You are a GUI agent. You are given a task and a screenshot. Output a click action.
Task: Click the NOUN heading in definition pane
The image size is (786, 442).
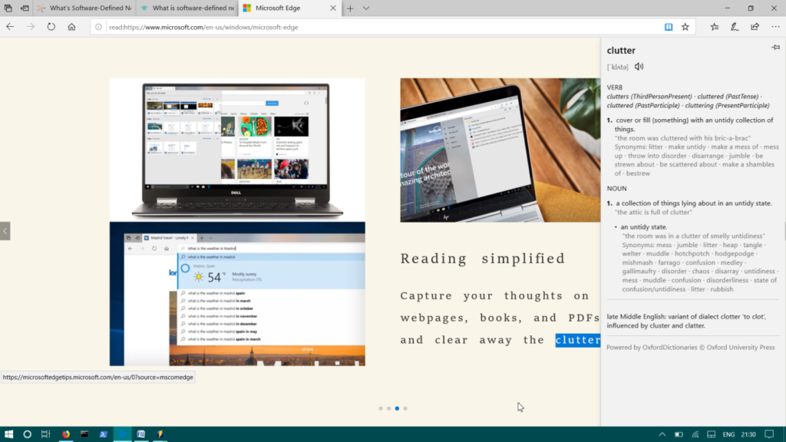coord(616,189)
